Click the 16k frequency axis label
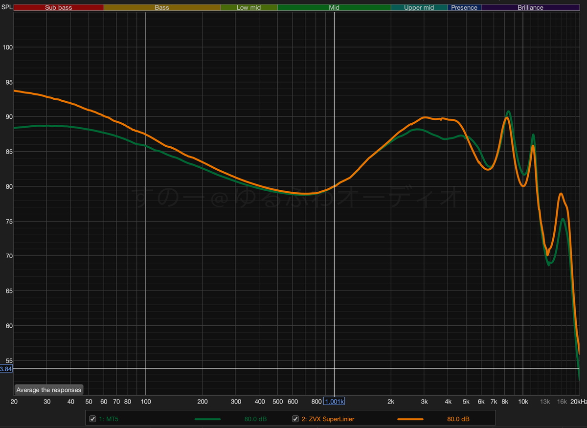This screenshot has width=587, height=428. point(562,402)
